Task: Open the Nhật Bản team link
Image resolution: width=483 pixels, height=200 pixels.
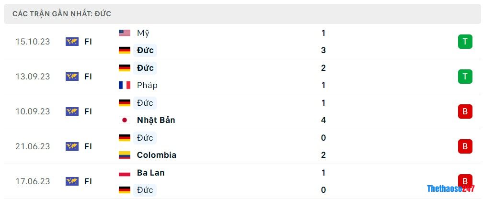Action: tap(156, 120)
